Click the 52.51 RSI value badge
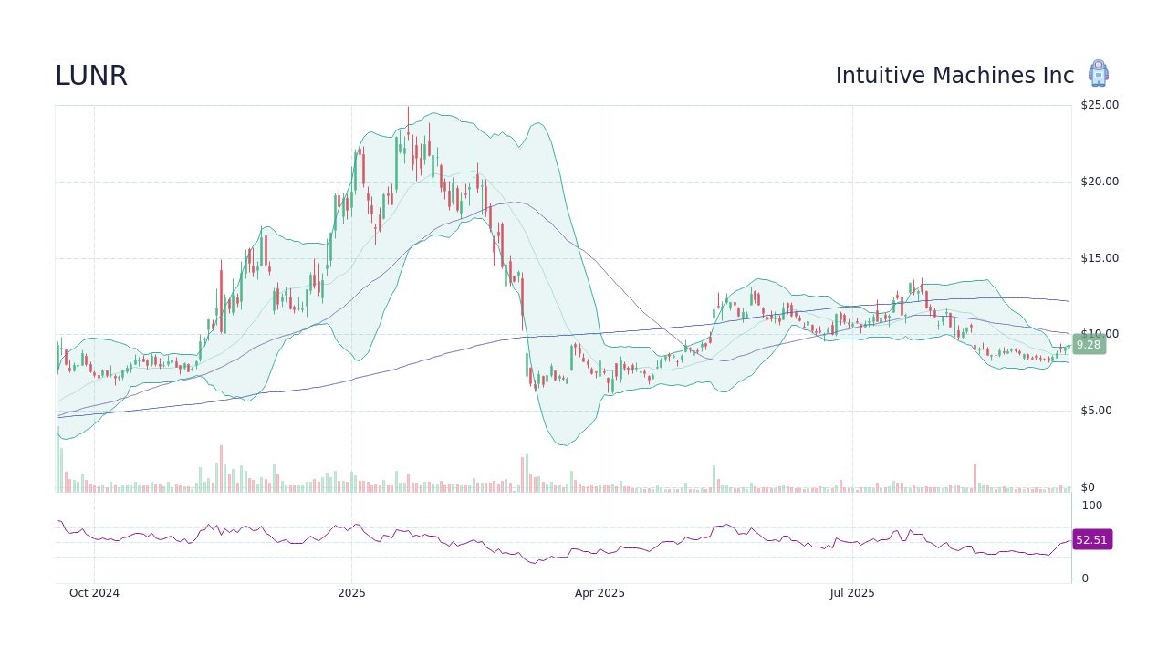 pos(1091,540)
